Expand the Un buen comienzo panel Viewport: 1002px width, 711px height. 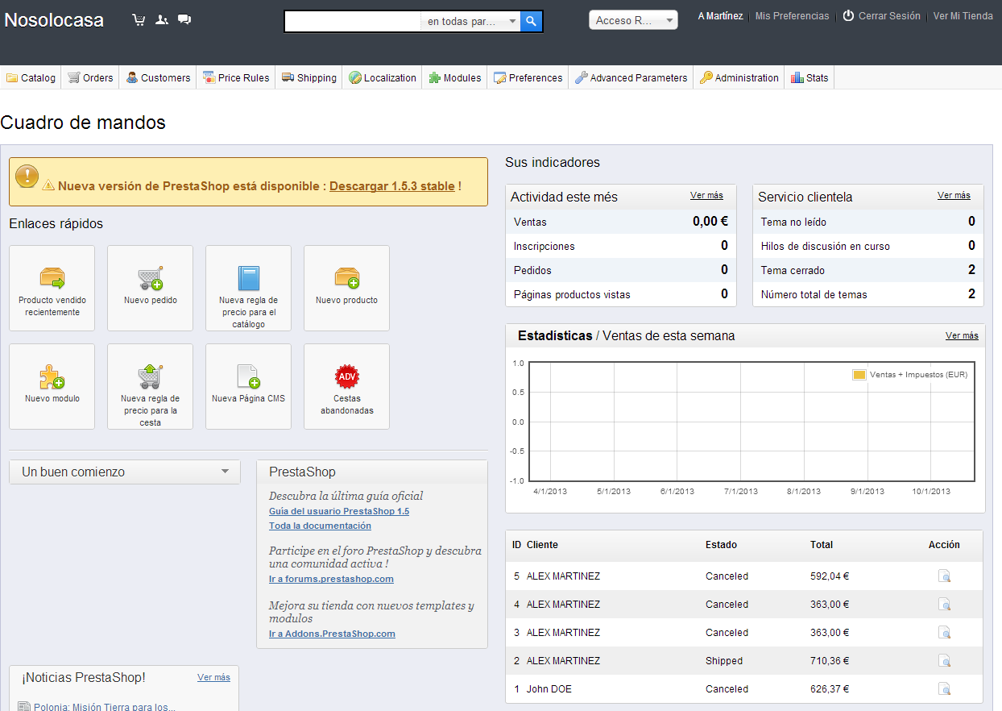(125, 472)
